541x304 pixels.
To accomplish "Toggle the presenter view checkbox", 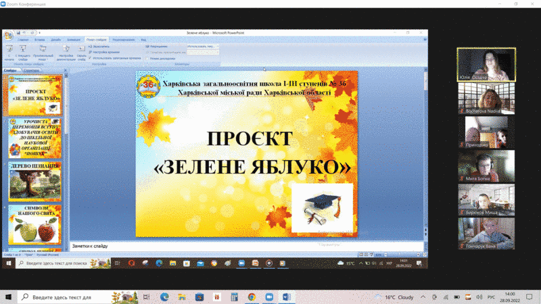I will (149, 57).
